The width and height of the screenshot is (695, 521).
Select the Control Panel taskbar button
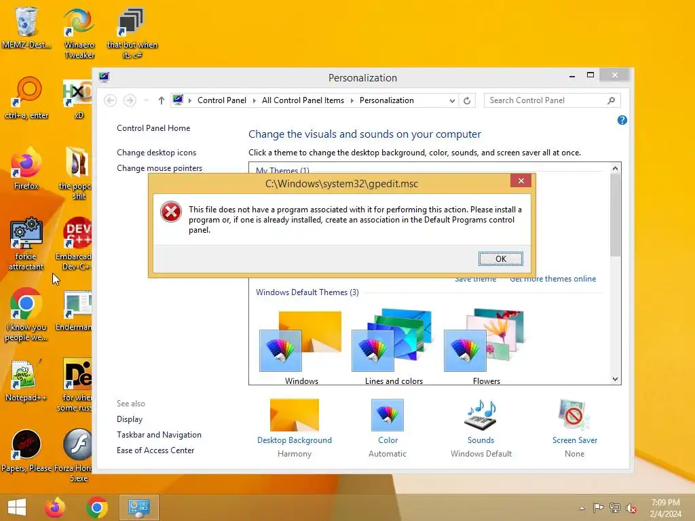[x=138, y=507]
